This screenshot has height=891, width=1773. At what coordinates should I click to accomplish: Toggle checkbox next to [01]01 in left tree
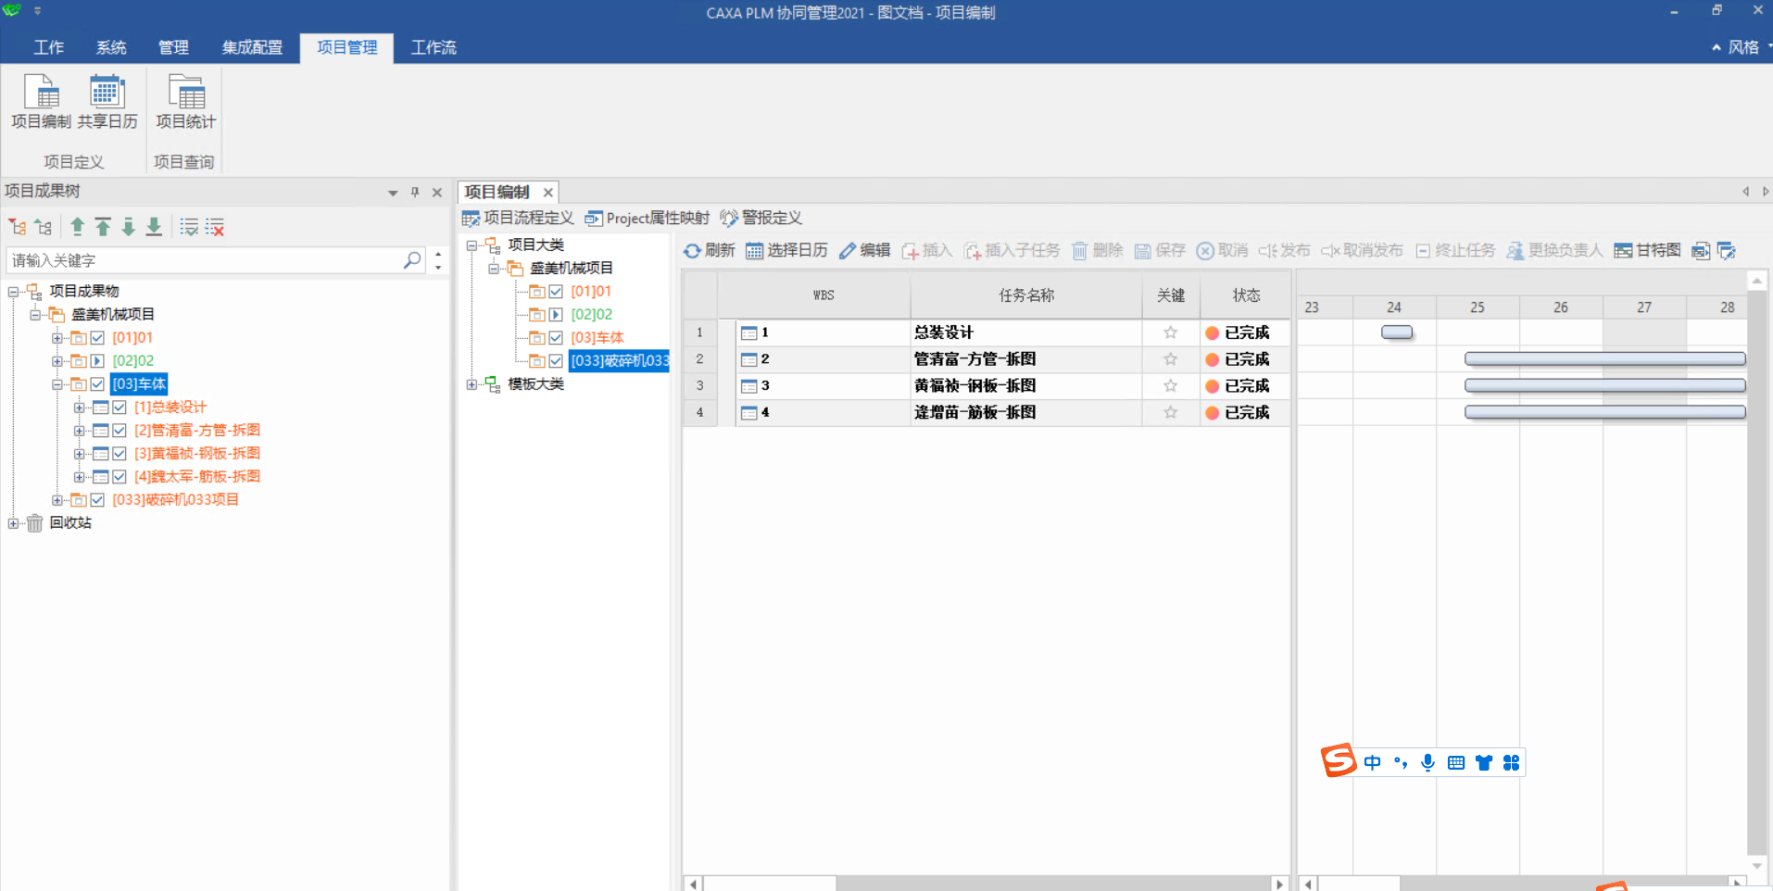pos(97,338)
